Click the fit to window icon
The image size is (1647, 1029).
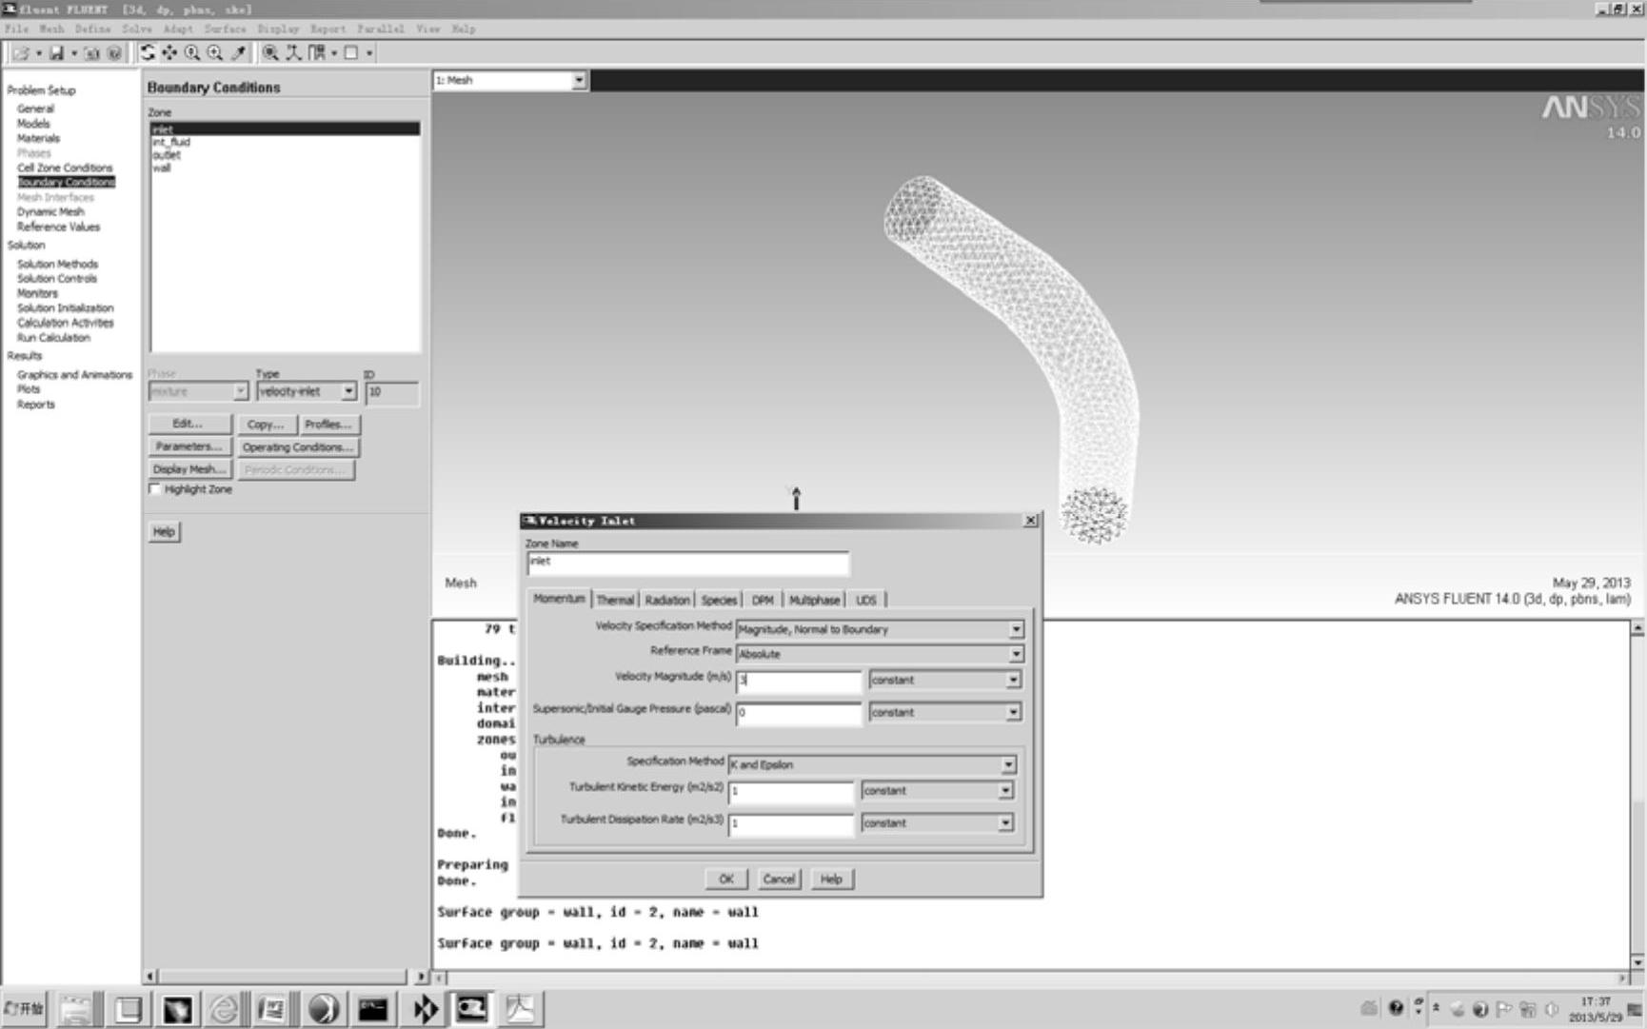coord(270,53)
